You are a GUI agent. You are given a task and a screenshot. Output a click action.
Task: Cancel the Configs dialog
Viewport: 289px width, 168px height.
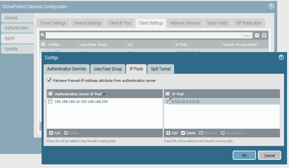click(269, 156)
